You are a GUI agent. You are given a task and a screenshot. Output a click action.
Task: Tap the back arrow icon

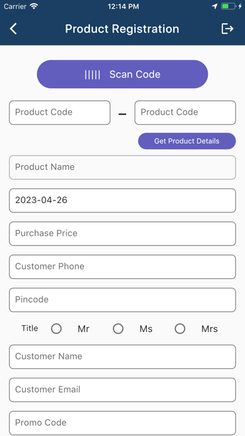13,29
